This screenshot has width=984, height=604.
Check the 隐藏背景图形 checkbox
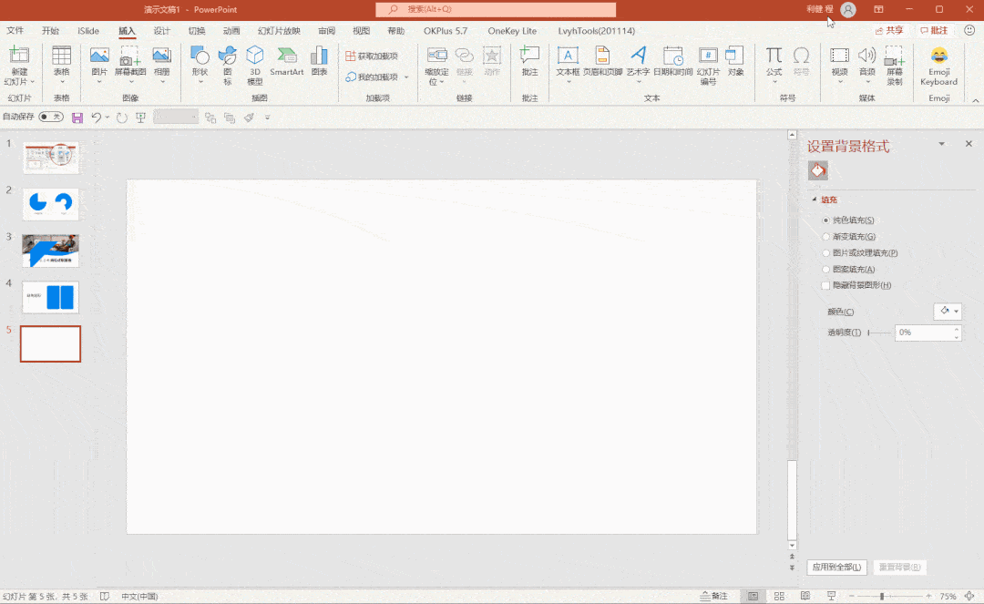pos(825,285)
